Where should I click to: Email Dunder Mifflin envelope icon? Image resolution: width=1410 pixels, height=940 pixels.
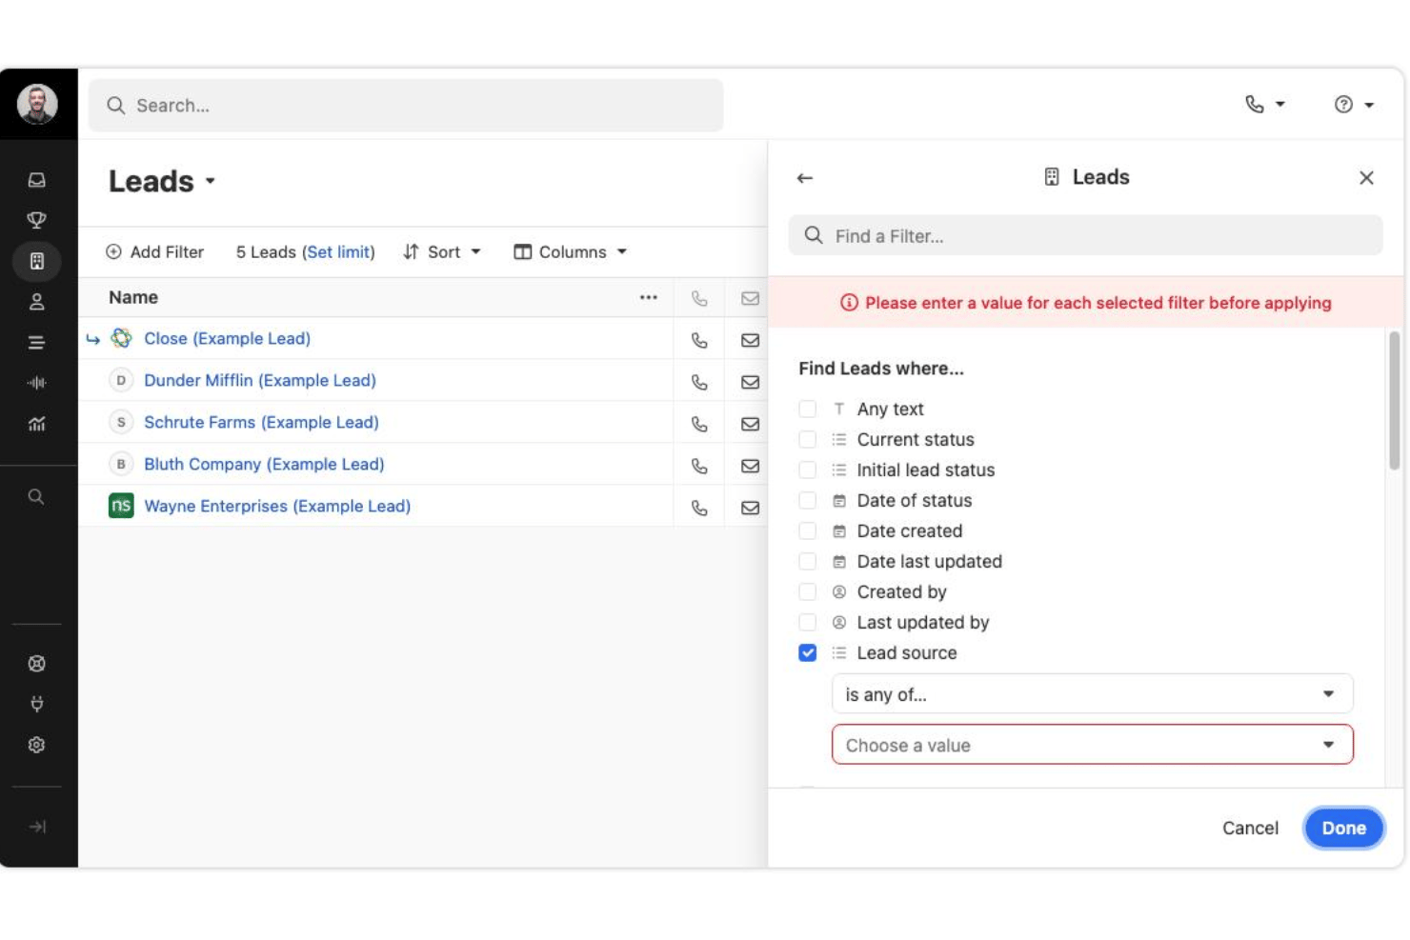click(x=751, y=382)
